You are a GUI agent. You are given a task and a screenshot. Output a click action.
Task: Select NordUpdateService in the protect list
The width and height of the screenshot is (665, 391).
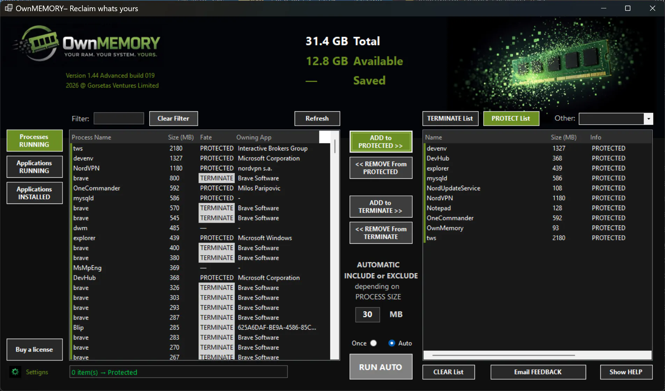pos(537,188)
